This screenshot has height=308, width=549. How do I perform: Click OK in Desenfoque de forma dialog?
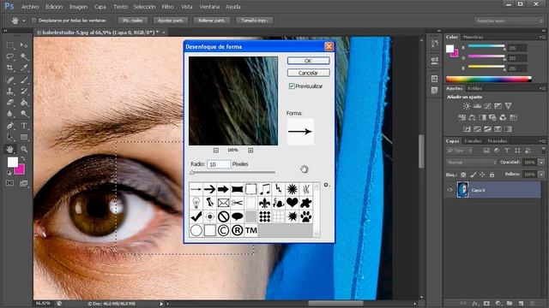308,61
